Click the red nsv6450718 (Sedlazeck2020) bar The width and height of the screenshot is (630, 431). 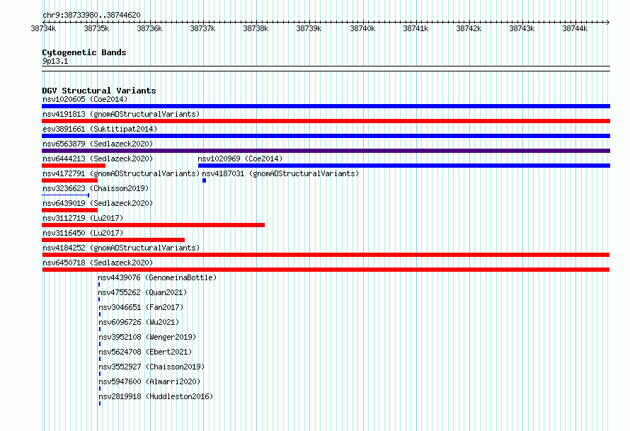click(326, 270)
